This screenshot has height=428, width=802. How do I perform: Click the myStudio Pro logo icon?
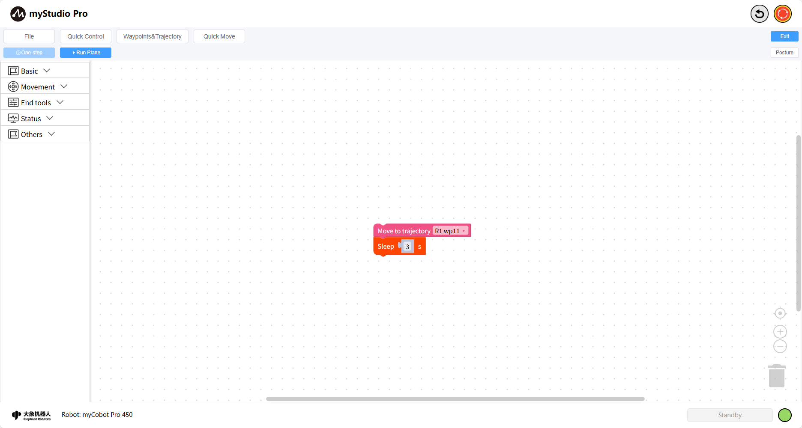pos(18,14)
